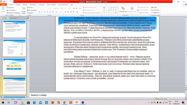This screenshot has width=187, height=105.
Task: Toggle bold formatting in Шрифт group
Action: coord(39,12)
